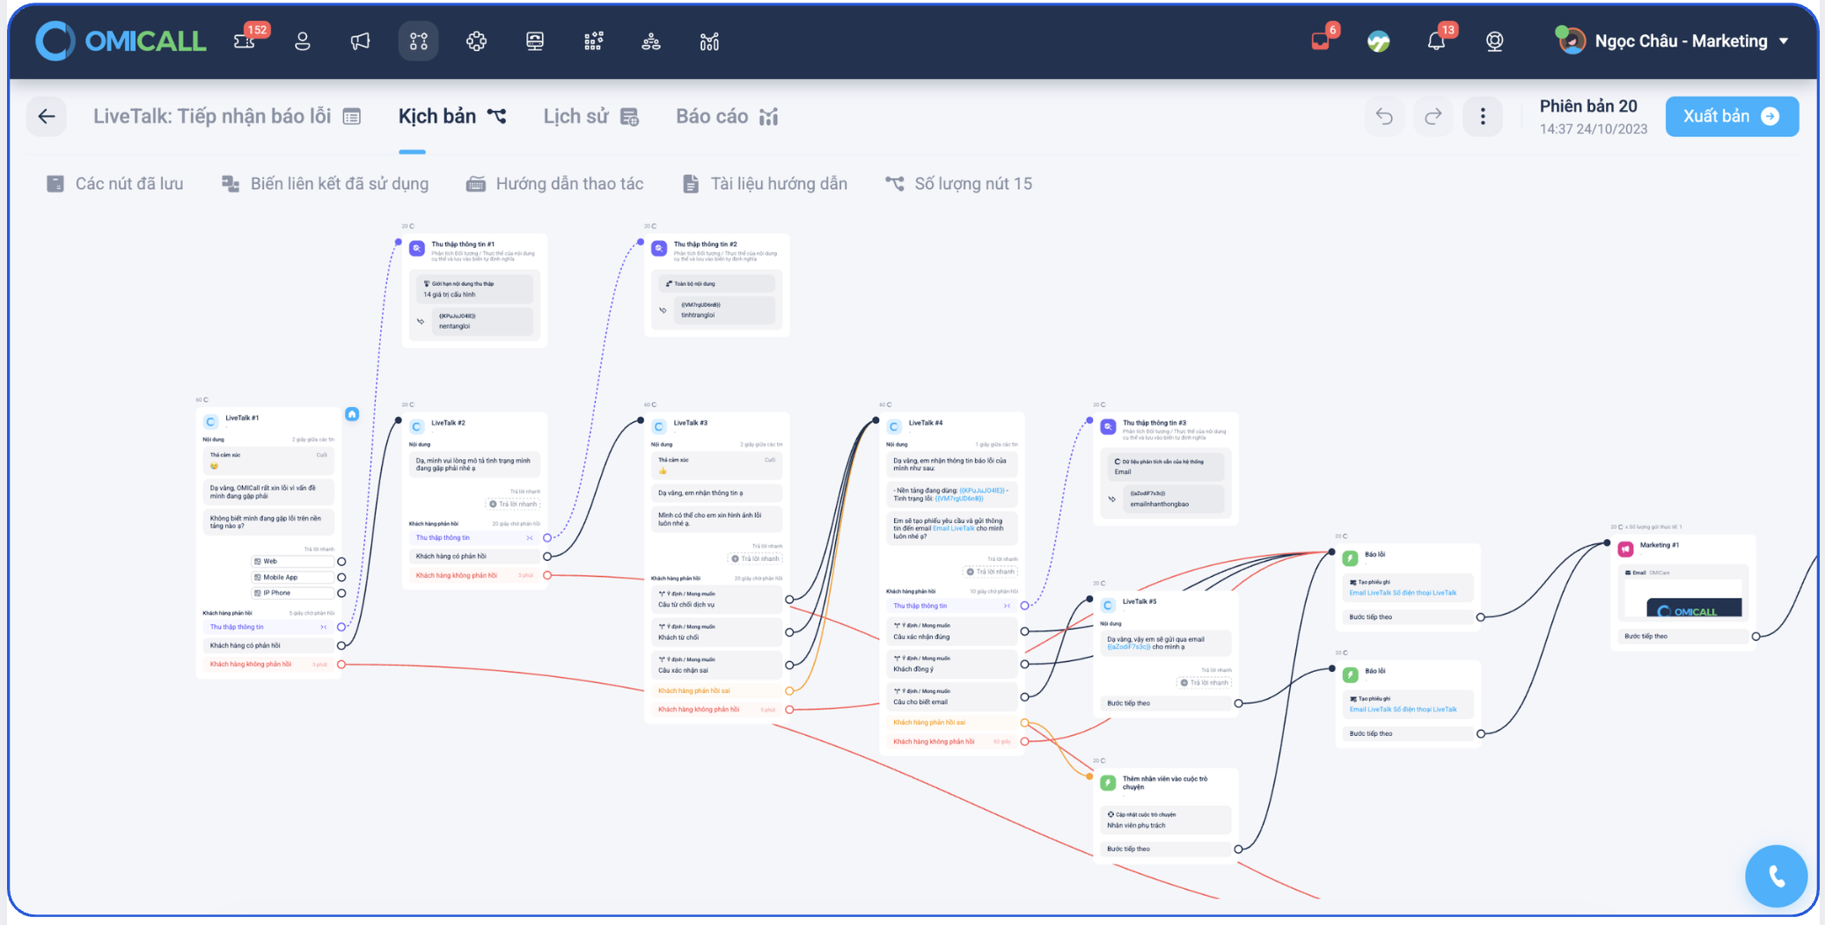
Task: Open Hướng dẫn thao tác guide
Action: pyautogui.click(x=554, y=184)
